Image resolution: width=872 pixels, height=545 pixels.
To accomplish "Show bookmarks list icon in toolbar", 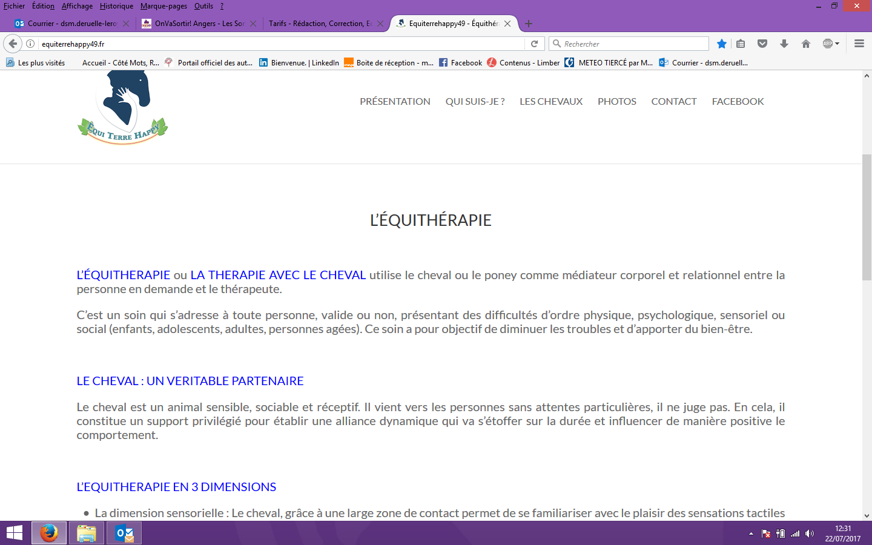I will tap(741, 44).
